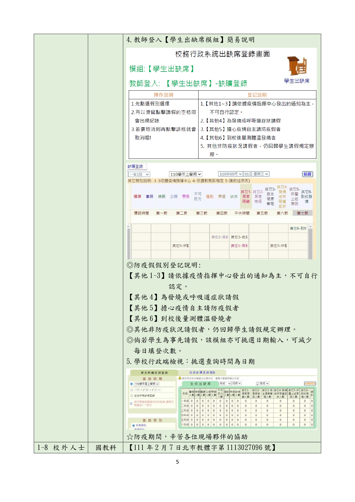
Task: Click the 操作說明 table header
Action: (x=164, y=95)
